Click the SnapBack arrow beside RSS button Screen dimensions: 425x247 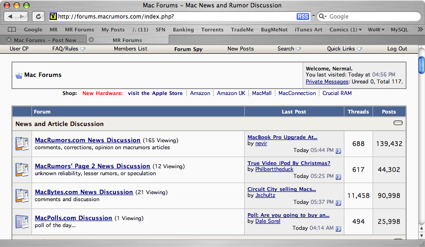pyautogui.click(x=313, y=16)
